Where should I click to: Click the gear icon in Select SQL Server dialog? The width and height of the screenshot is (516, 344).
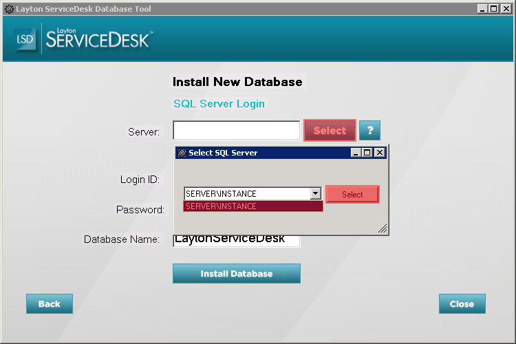[x=182, y=153]
